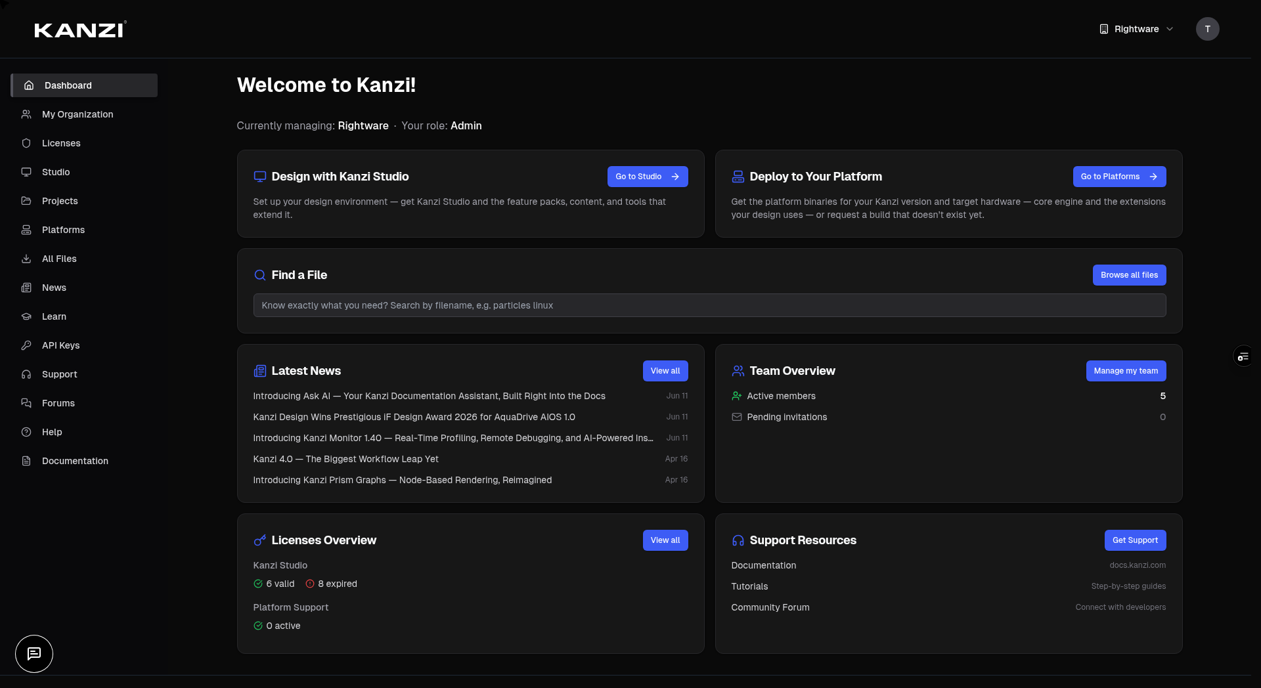Open the chat widget bubble icon

pos(34,654)
